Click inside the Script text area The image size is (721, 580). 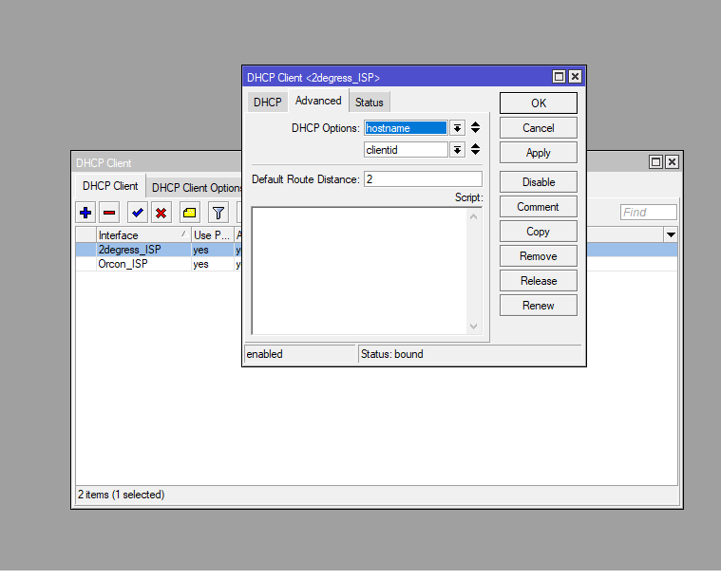[360, 271]
